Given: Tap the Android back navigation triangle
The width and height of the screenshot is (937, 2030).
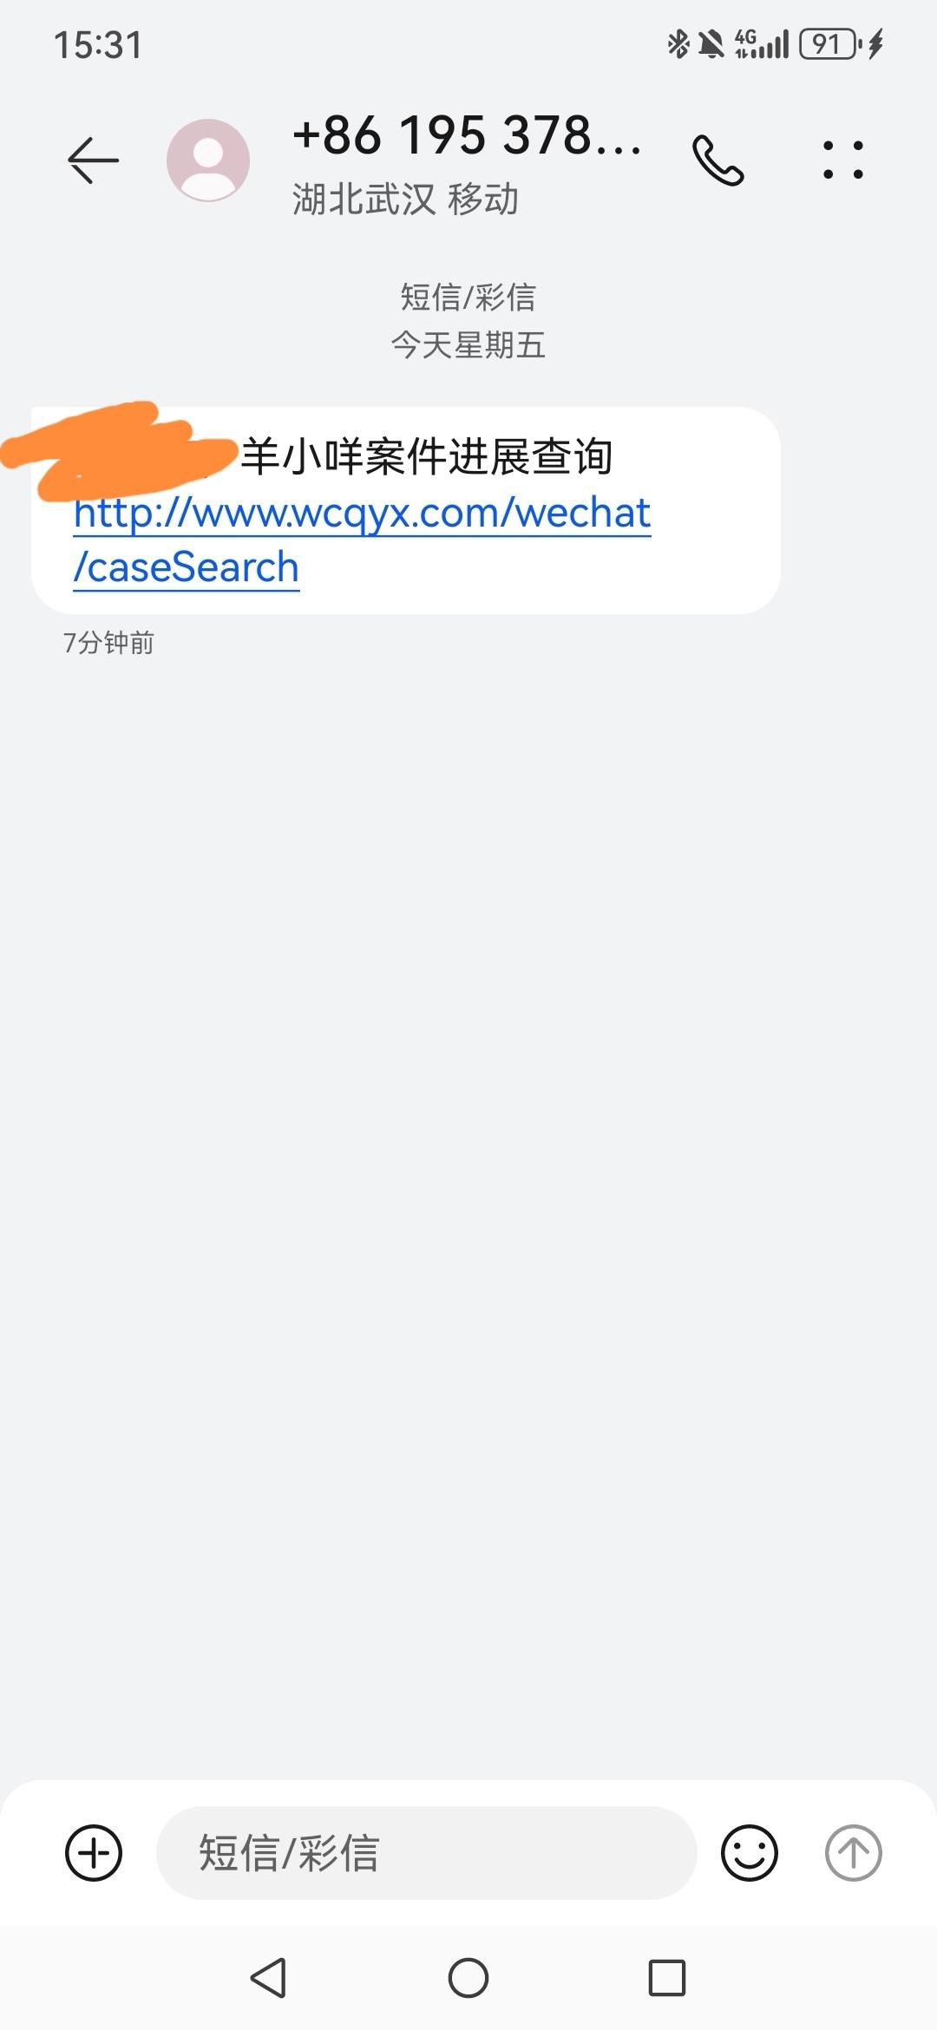Looking at the screenshot, I should 268,1978.
